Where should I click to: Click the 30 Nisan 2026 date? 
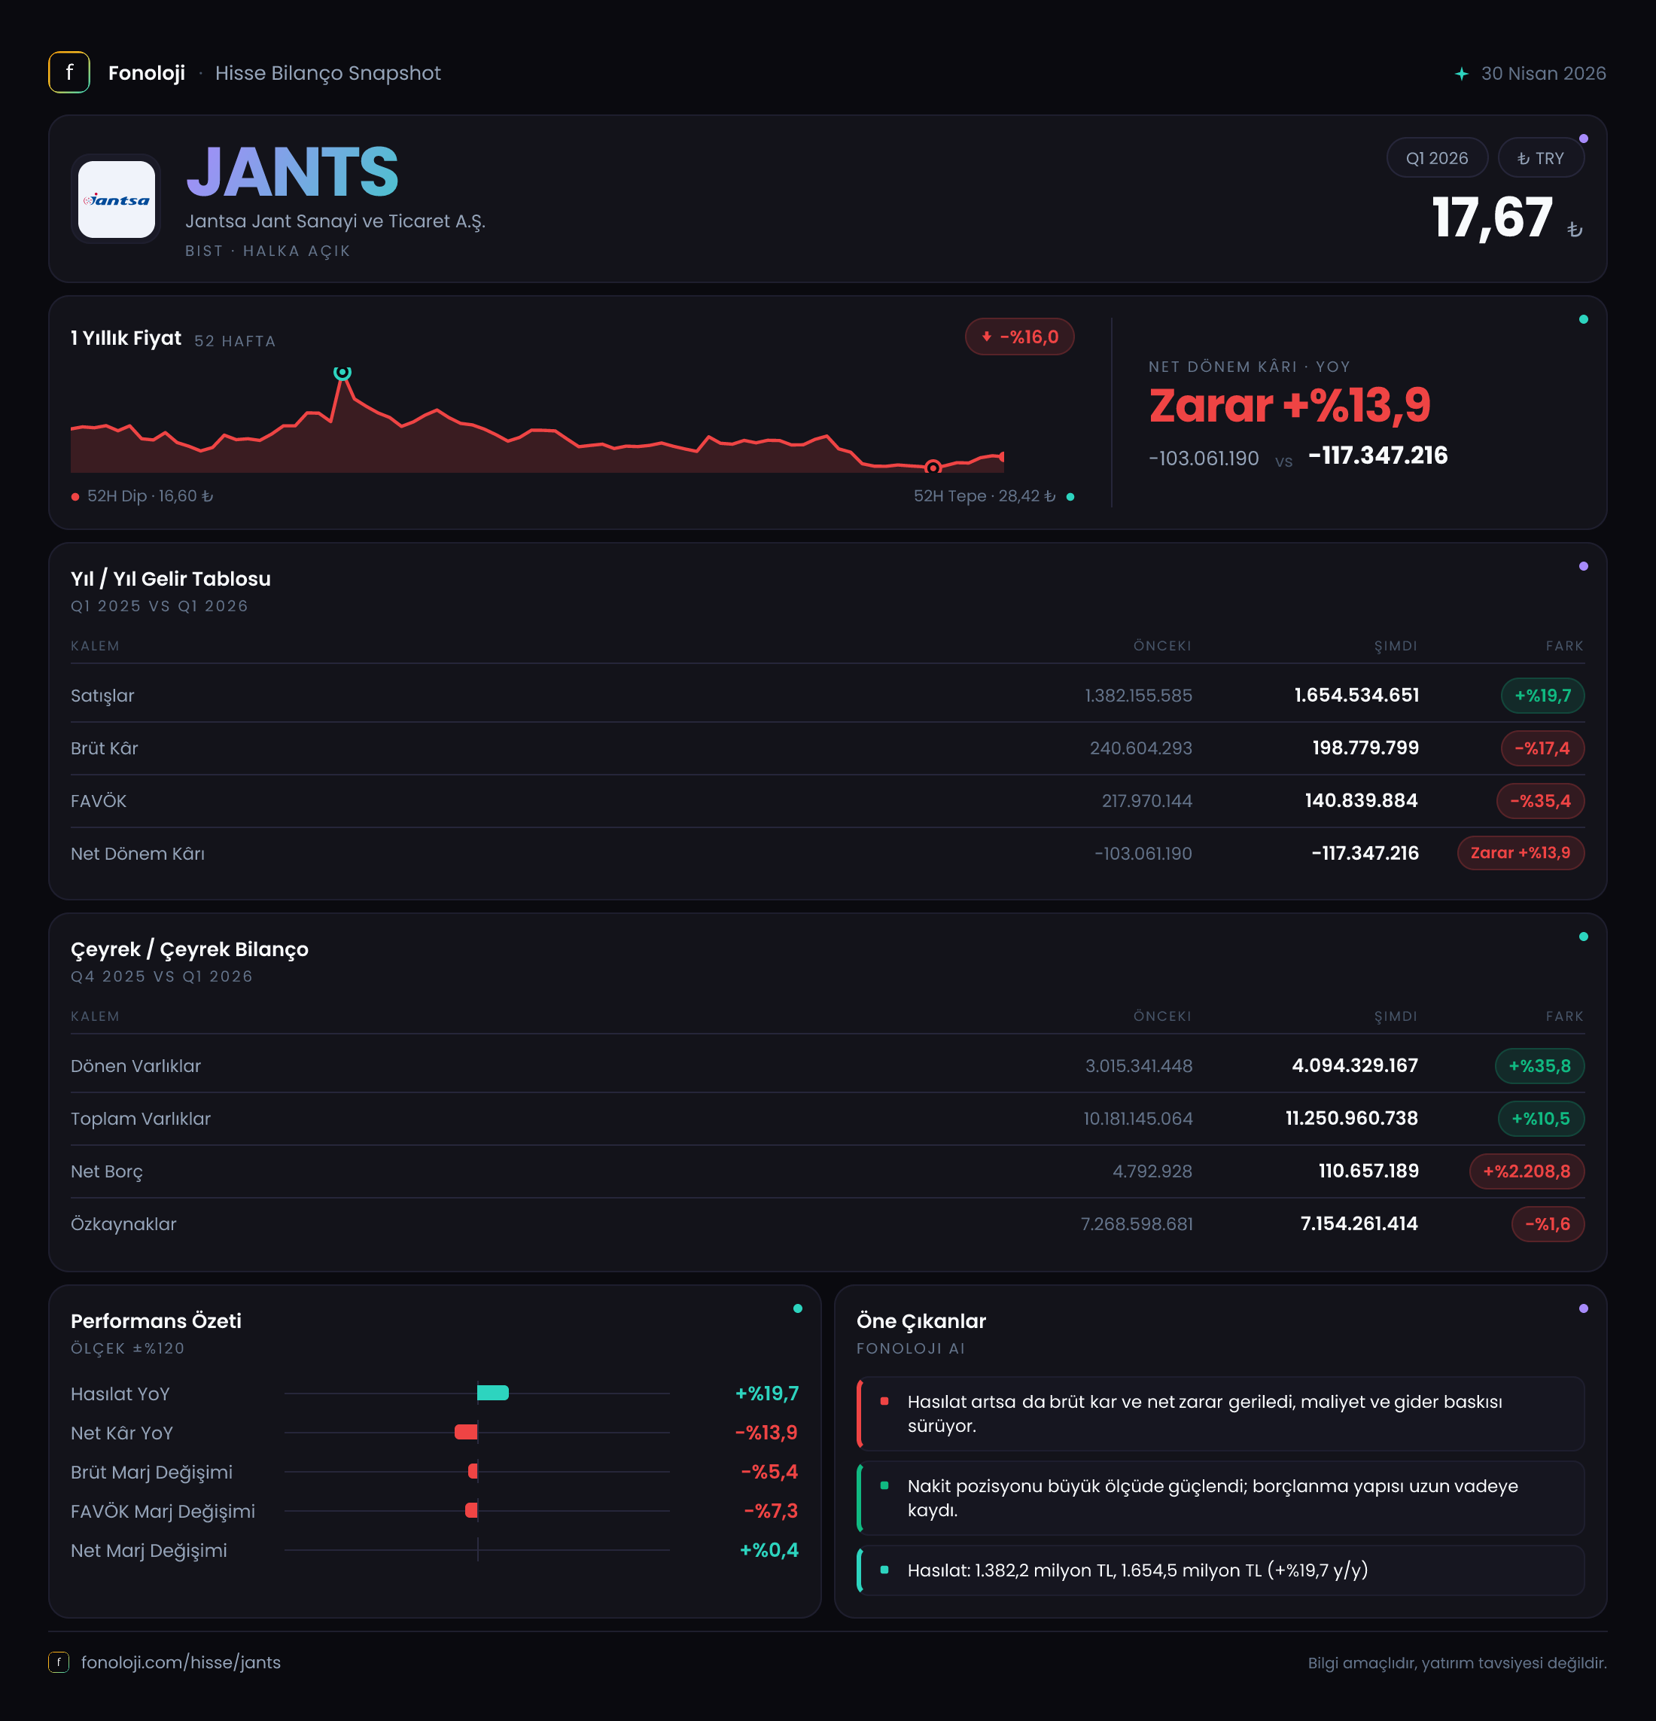tap(1543, 74)
